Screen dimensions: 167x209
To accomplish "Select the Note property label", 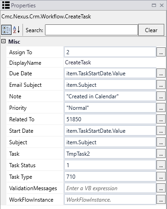I will [15, 96].
